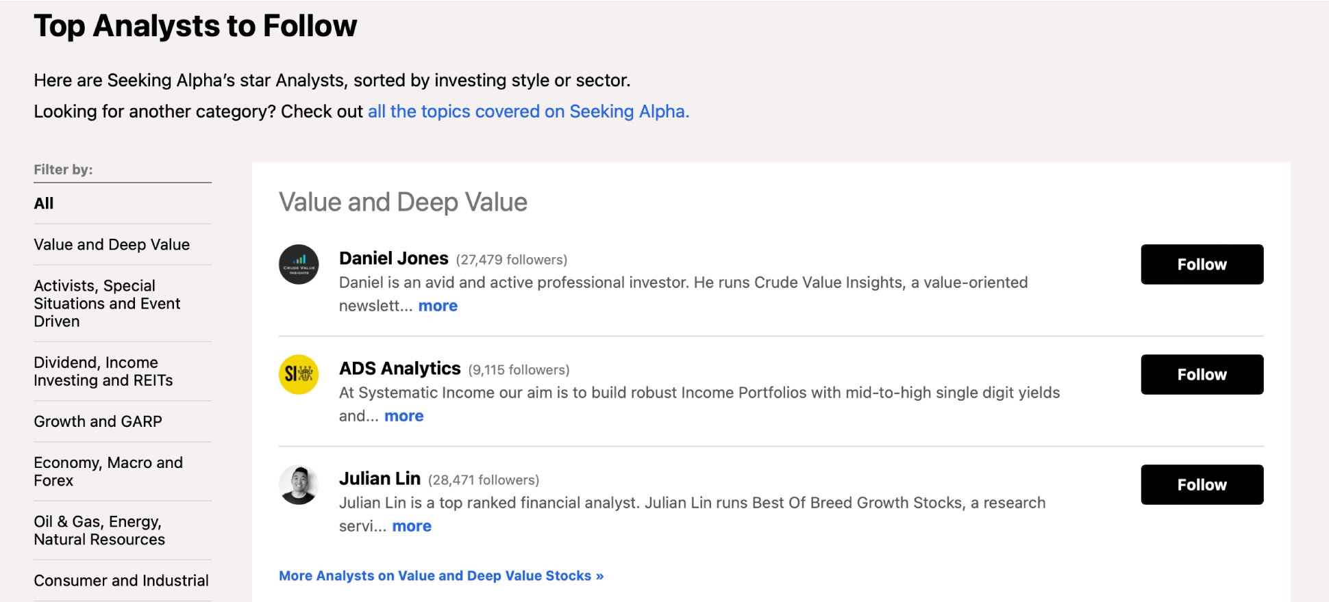1329x602 pixels.
Task: Follow Julian Lin
Action: pyautogui.click(x=1202, y=484)
